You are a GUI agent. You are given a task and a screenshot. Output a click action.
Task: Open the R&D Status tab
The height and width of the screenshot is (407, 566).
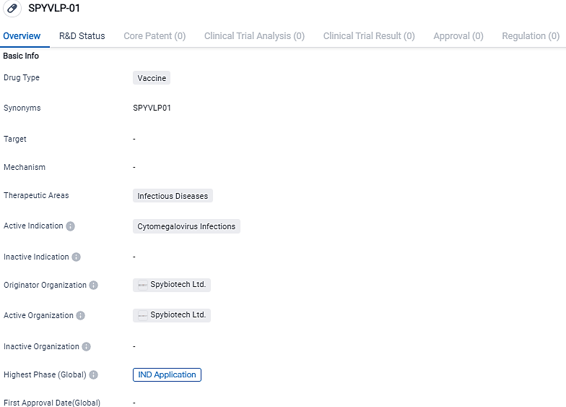[x=82, y=36]
